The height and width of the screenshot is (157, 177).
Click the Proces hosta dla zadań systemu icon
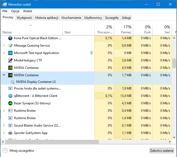(10, 88)
